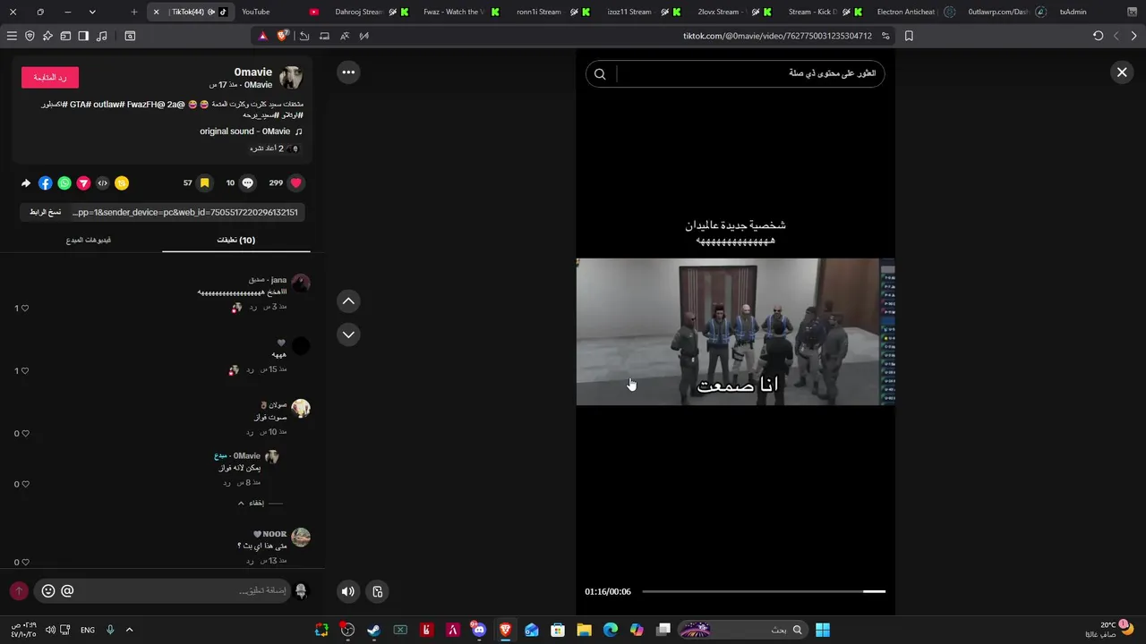Click the floating player icon beside volume
The image size is (1146, 644).
pos(378,591)
